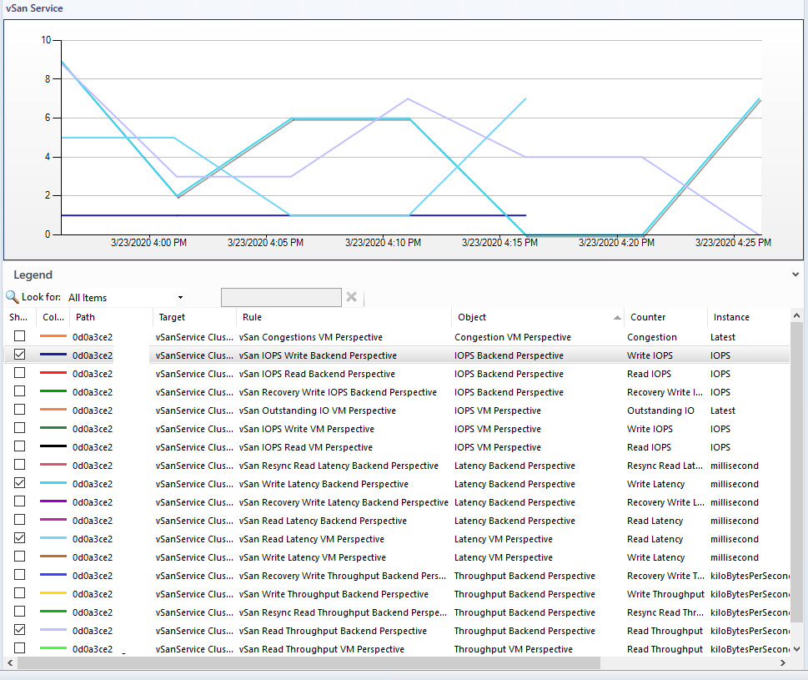Show the vSan Outstanding IO VM Perspective series
Screen dimensions: 808x680
click(x=19, y=410)
